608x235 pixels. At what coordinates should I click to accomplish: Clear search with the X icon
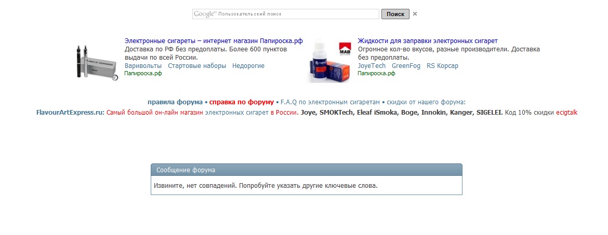[415, 14]
